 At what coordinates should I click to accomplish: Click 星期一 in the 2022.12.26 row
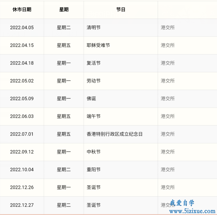pyautogui.click(x=64, y=187)
